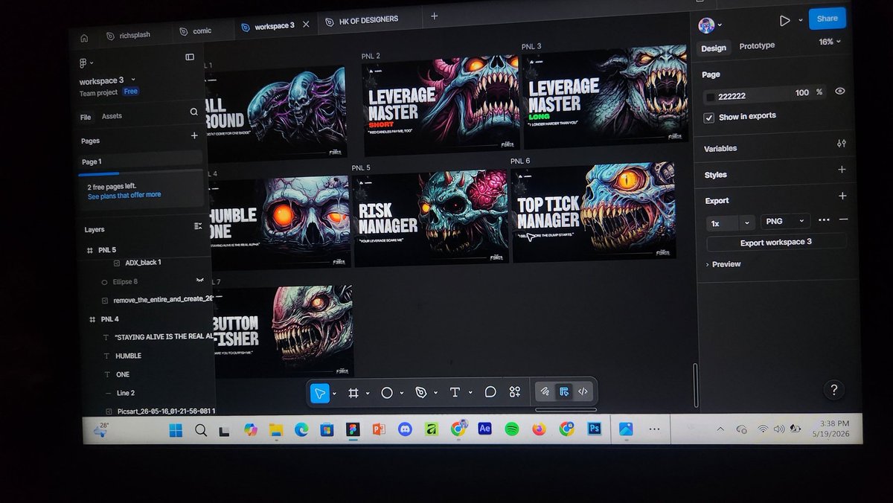Viewport: 893px width, 503px height.
Task: Select the Frame tool
Action: pos(353,394)
